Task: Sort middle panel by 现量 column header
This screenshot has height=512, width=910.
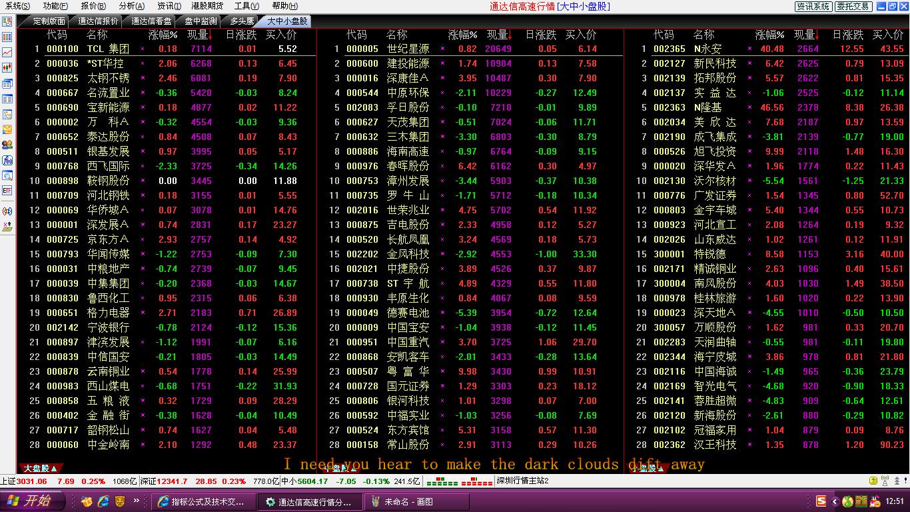Action: point(499,34)
